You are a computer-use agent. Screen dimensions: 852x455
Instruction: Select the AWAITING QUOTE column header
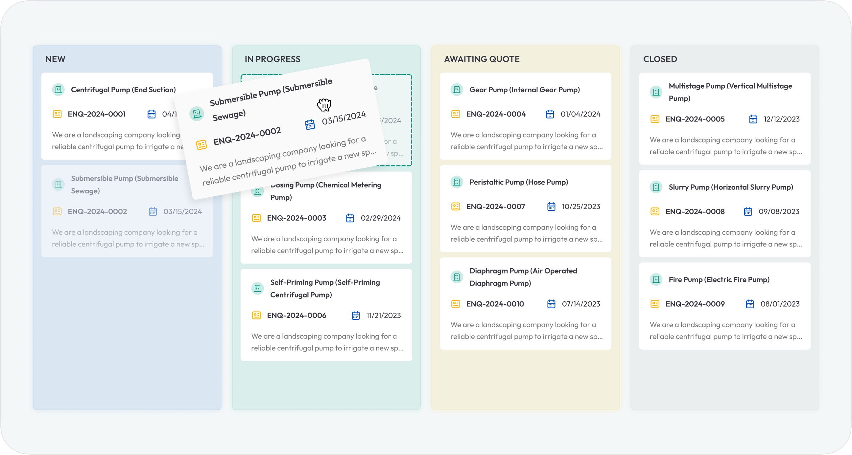click(x=482, y=59)
